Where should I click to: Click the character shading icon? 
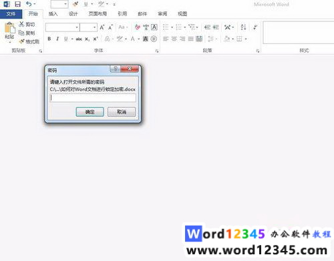tap(146, 39)
